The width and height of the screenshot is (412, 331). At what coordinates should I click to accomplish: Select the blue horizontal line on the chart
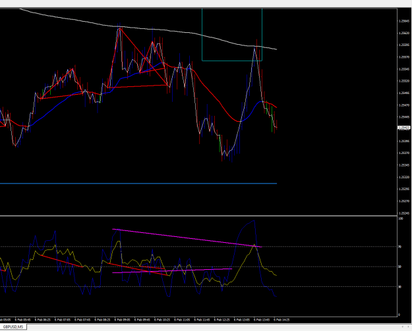click(138, 184)
